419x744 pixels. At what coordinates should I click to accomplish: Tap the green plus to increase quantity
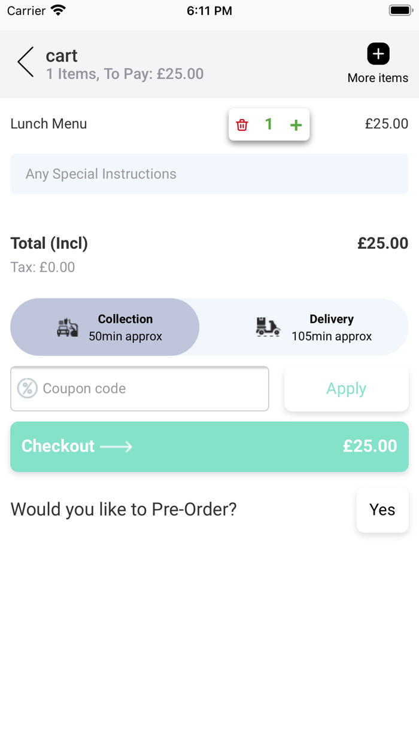pos(296,124)
